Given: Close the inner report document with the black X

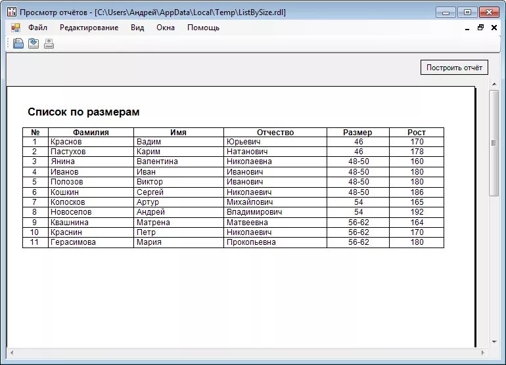Looking at the screenshot, I should tap(494, 28).
